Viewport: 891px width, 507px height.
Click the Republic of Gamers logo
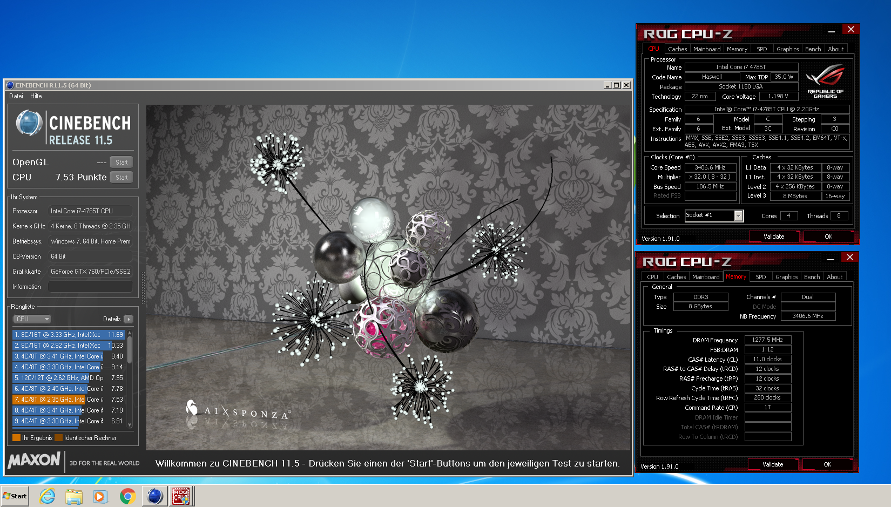pyautogui.click(x=825, y=81)
